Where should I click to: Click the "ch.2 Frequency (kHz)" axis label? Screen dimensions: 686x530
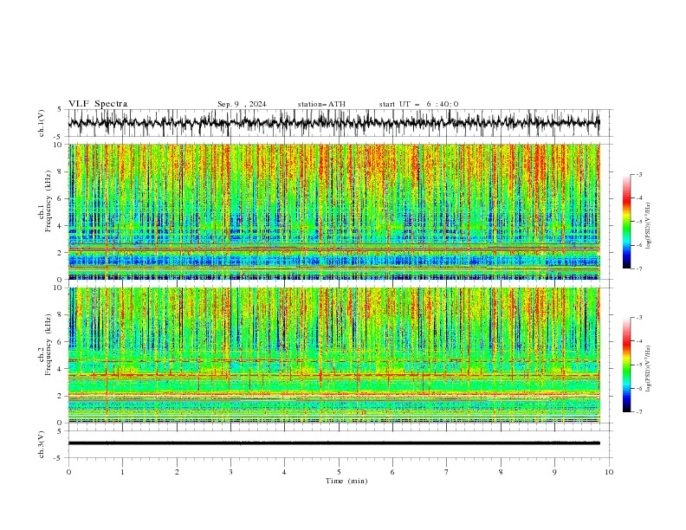point(45,345)
